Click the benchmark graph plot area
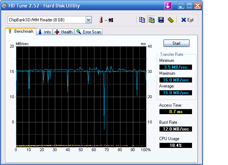This screenshot has height=165, width=228. pos(81,97)
